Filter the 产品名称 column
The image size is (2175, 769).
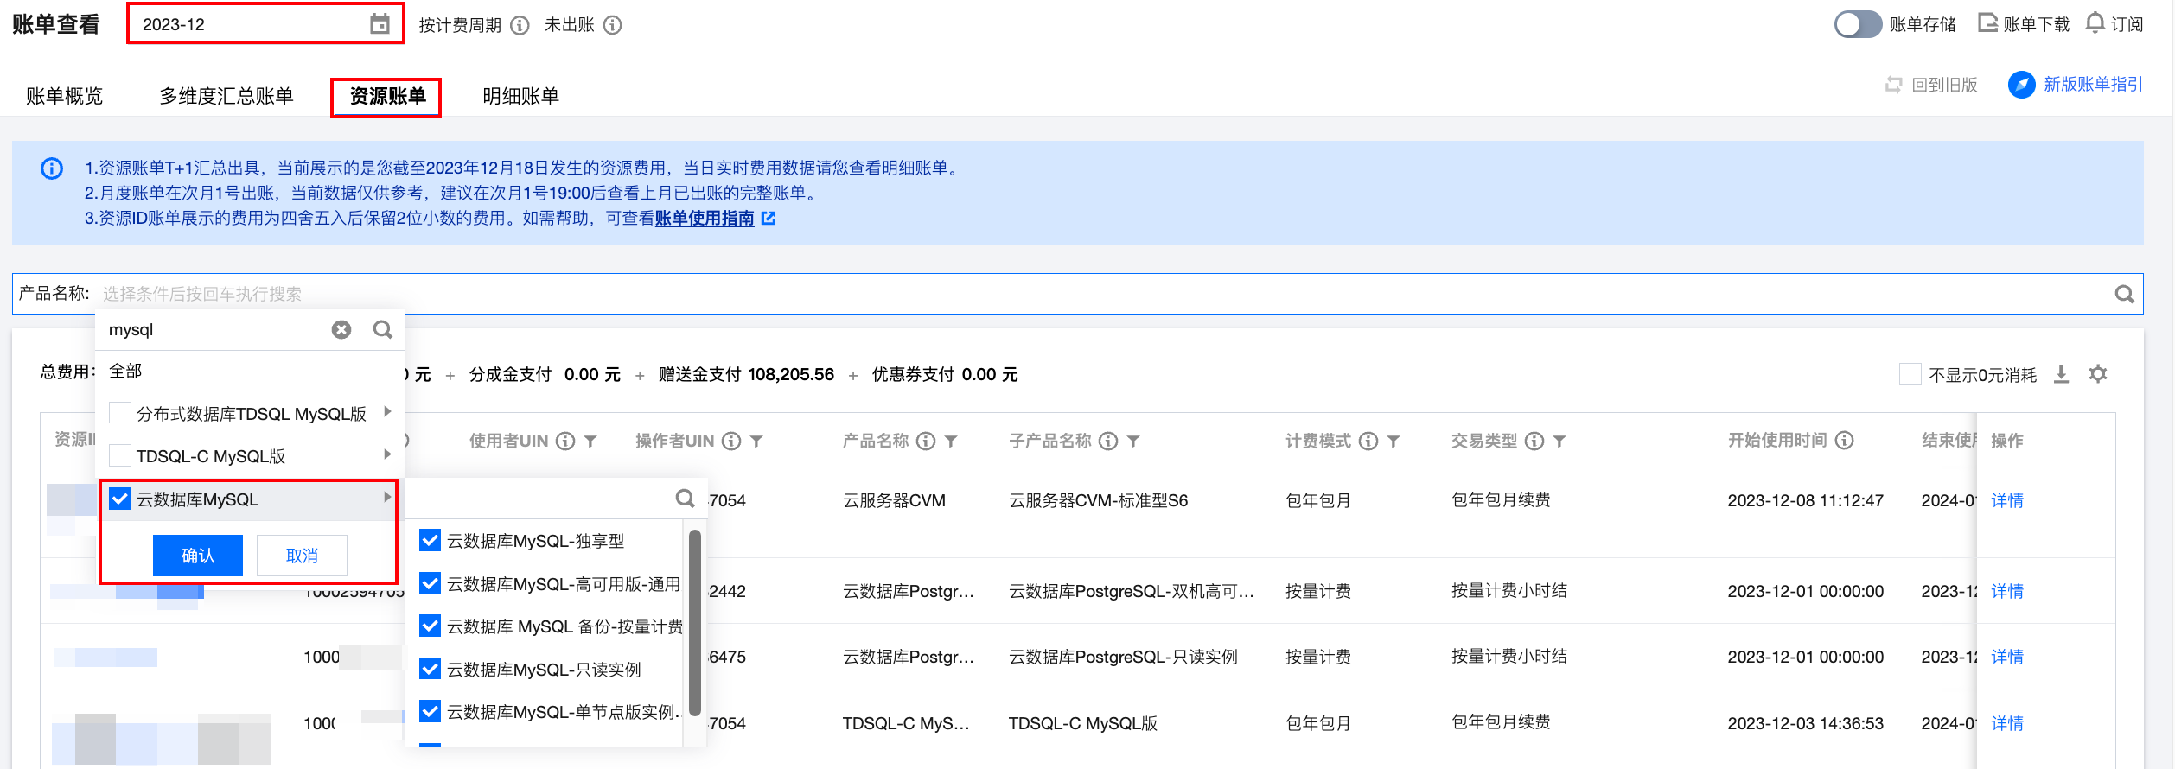[951, 442]
